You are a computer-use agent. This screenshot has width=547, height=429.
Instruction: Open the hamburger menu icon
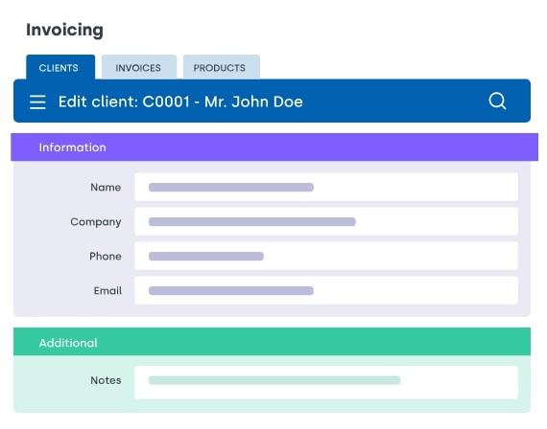click(37, 102)
